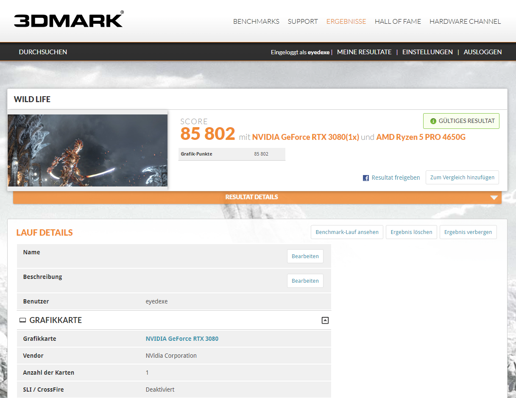Screen dimensions: 516x398
Task: Open NVIDIA GeForce RTX 3080 link in the Grafikkarte row
Action: (x=182, y=339)
